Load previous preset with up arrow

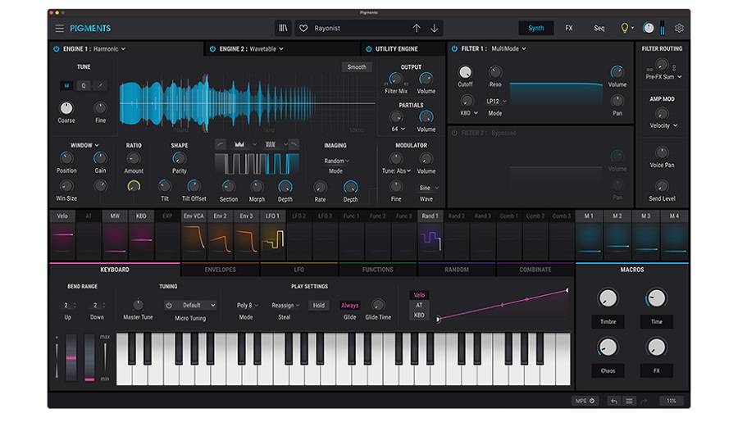tap(417, 29)
